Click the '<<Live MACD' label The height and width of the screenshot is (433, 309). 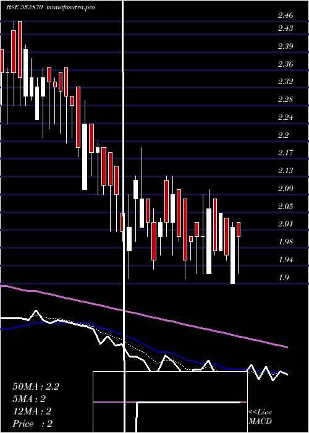click(x=260, y=417)
